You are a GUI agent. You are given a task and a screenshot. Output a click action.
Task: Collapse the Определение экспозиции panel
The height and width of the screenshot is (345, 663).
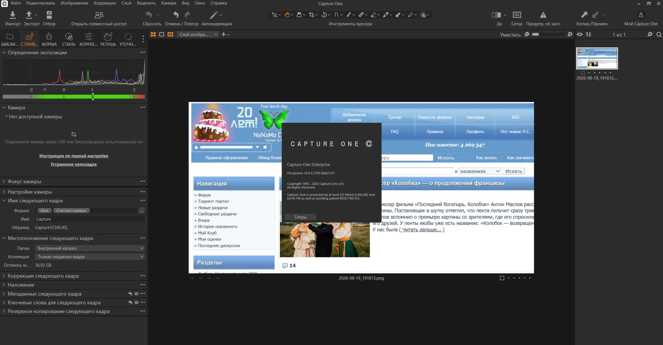click(x=4, y=53)
